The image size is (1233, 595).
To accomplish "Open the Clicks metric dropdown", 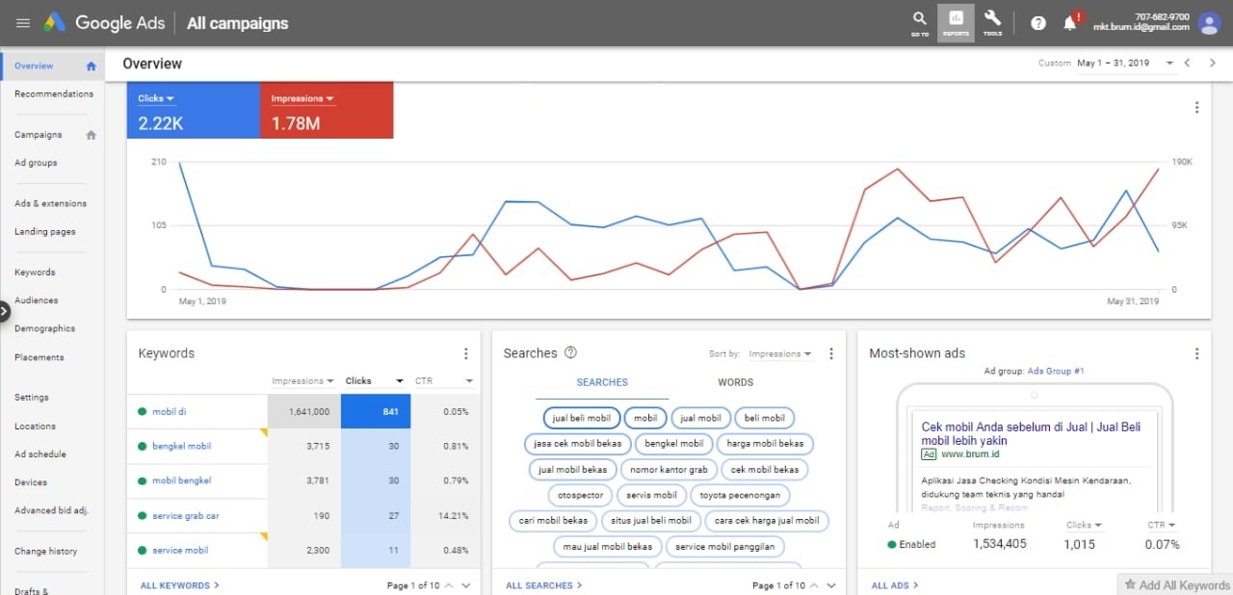I will click(x=156, y=98).
